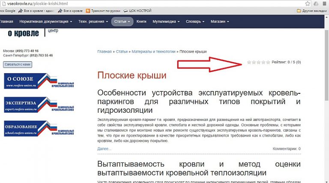Click the third rating star
This screenshot has height=183, width=329.
[x=259, y=63]
